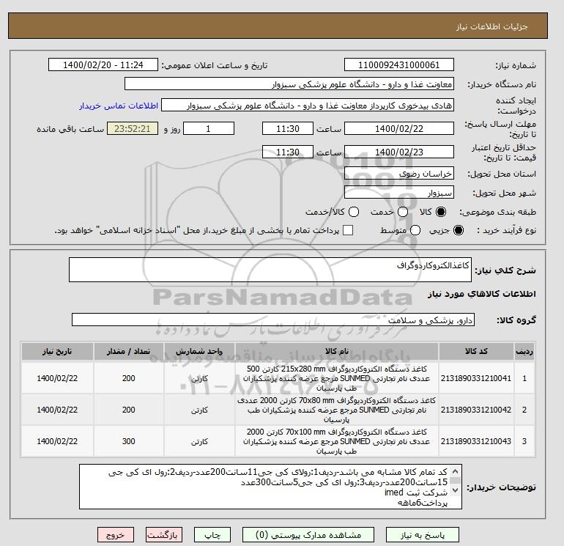This screenshot has height=546, width=564.
Task: Click the مشاهده مدارک پیوستی (0) button
Action: (308, 535)
